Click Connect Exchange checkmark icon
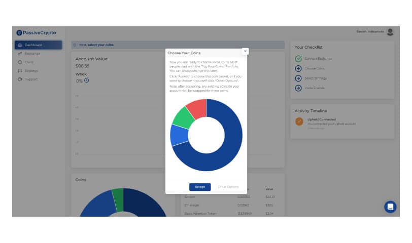 pyautogui.click(x=298, y=59)
